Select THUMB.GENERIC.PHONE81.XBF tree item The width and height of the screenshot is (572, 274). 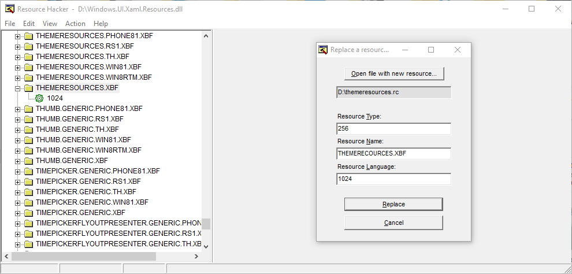(89, 109)
